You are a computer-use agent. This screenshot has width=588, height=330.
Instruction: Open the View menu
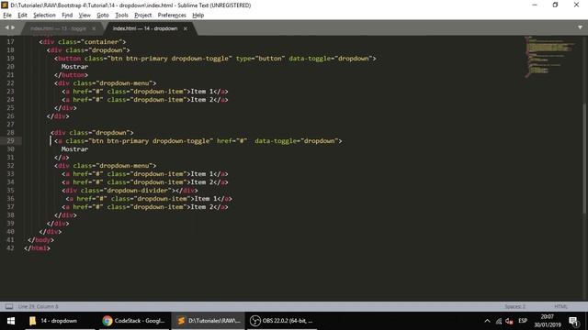coord(85,15)
